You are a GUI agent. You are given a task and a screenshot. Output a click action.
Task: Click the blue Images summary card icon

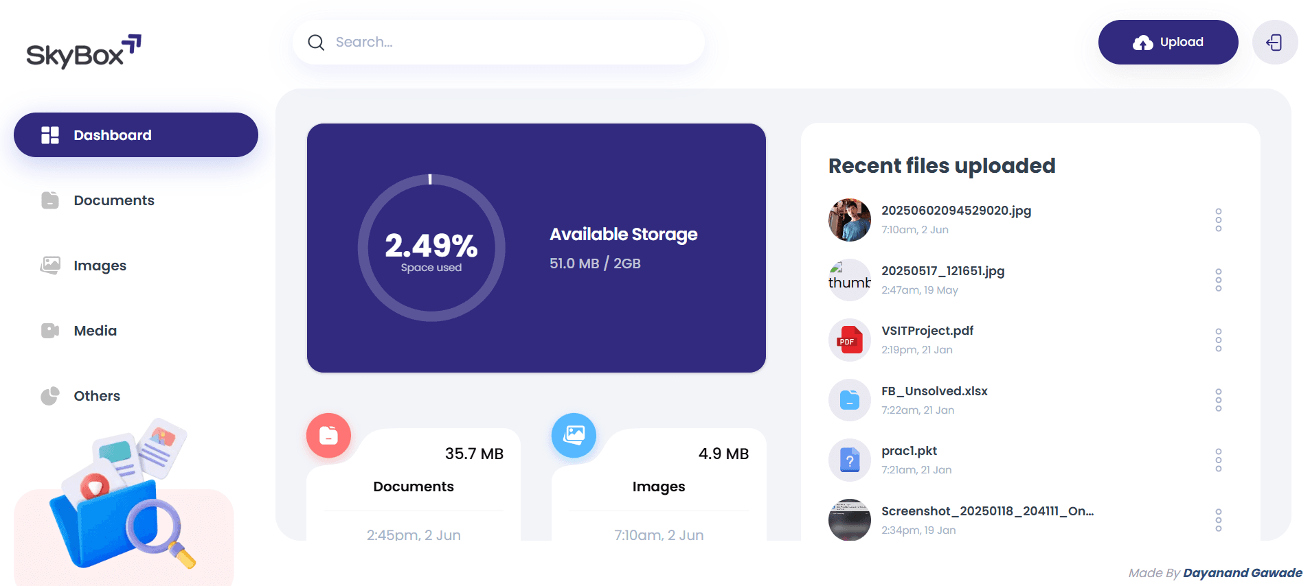pos(574,435)
